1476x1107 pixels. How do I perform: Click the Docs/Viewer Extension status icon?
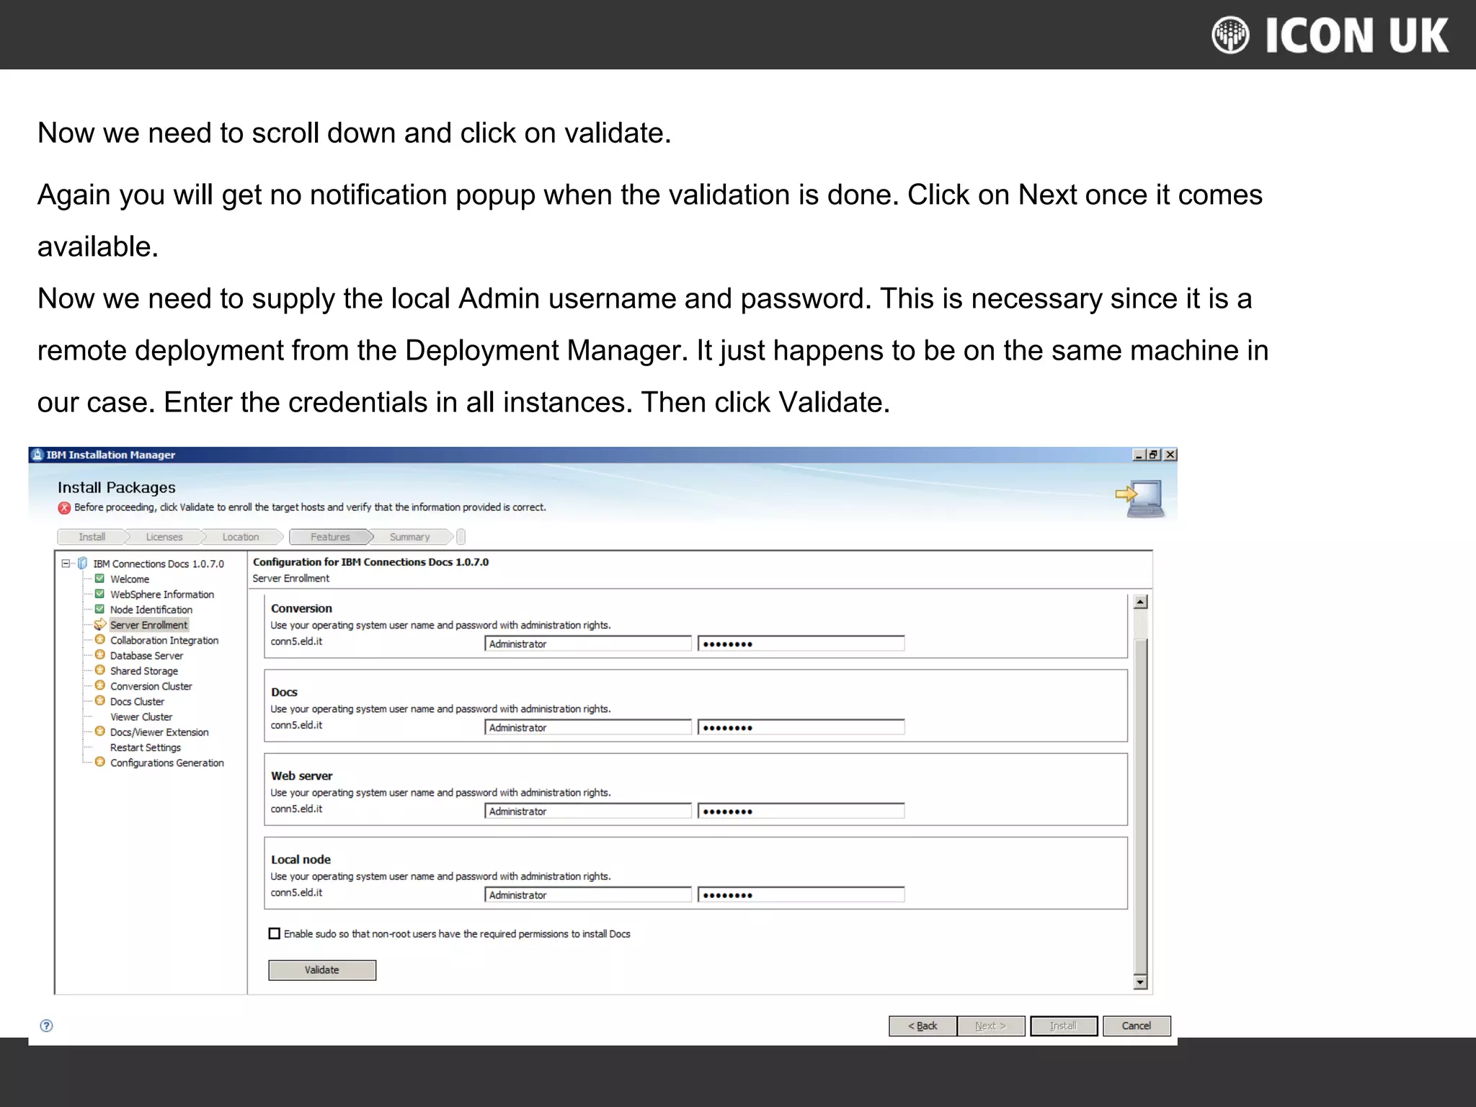pos(100,731)
